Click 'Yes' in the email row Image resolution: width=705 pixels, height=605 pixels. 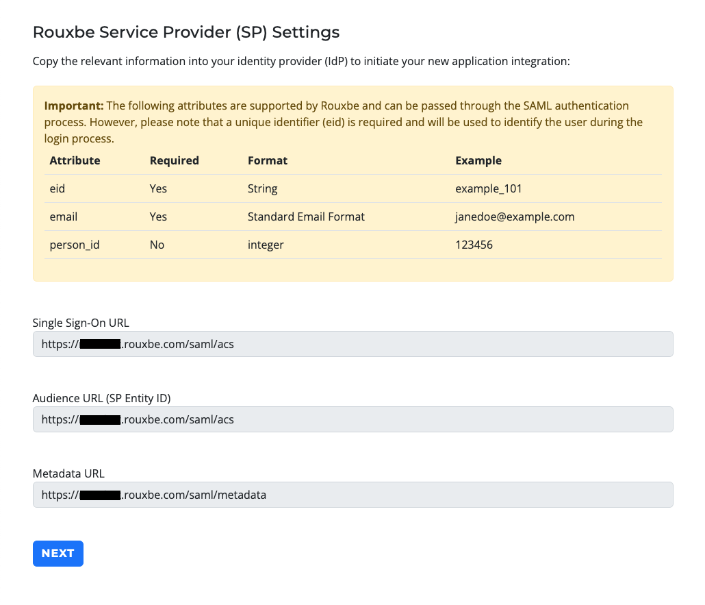158,217
